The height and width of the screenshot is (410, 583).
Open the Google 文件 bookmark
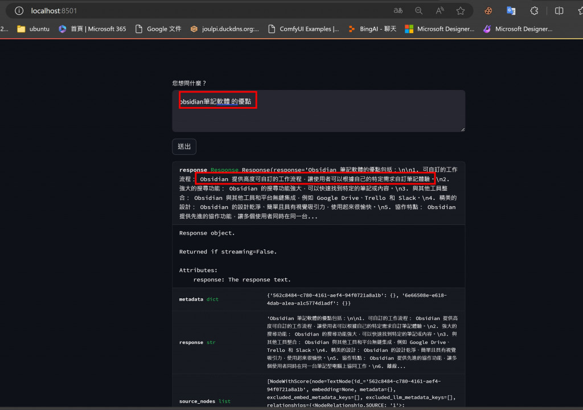coord(158,28)
